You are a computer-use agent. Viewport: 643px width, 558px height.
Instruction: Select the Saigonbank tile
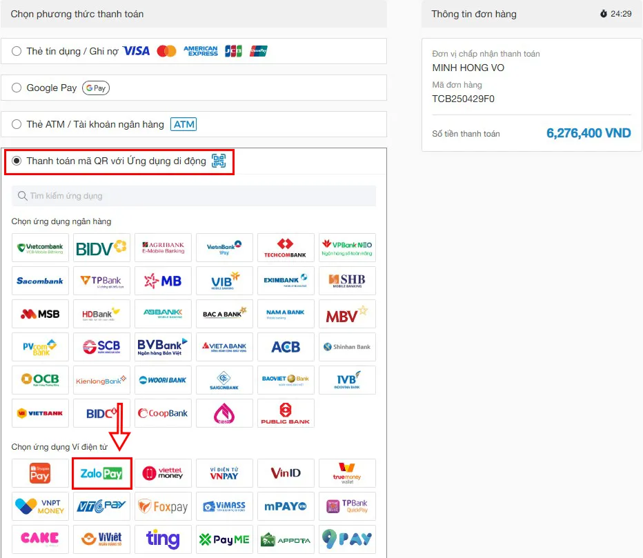tap(224, 380)
